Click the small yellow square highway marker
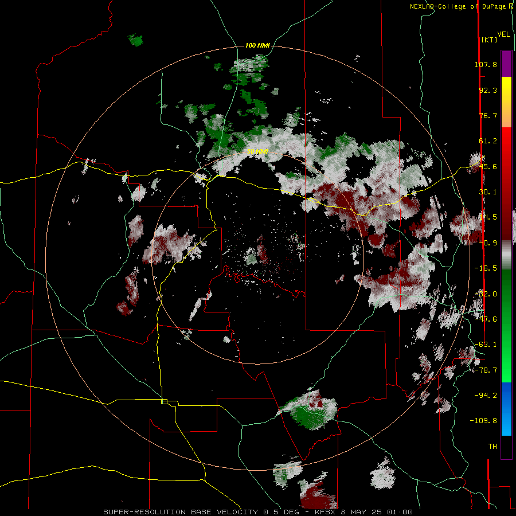 [x=164, y=401]
